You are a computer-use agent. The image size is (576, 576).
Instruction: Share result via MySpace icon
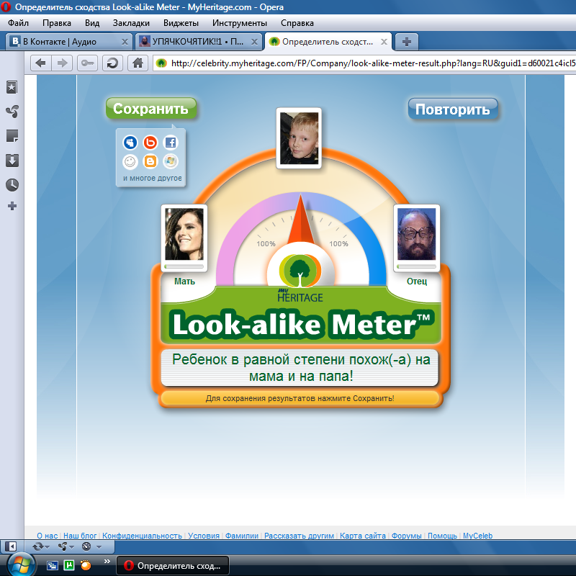click(130, 142)
